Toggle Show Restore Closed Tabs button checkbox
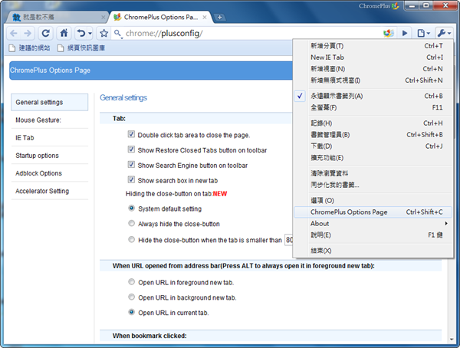Image resolution: width=460 pixels, height=348 pixels. (131, 149)
